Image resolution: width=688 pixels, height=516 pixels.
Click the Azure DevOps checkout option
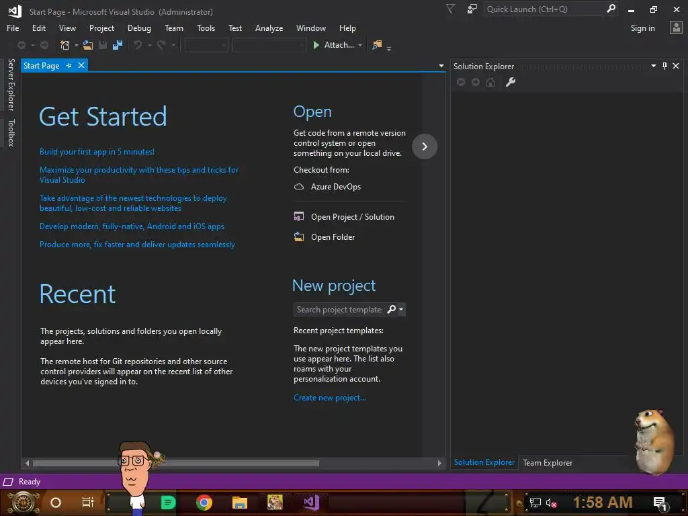tap(336, 187)
